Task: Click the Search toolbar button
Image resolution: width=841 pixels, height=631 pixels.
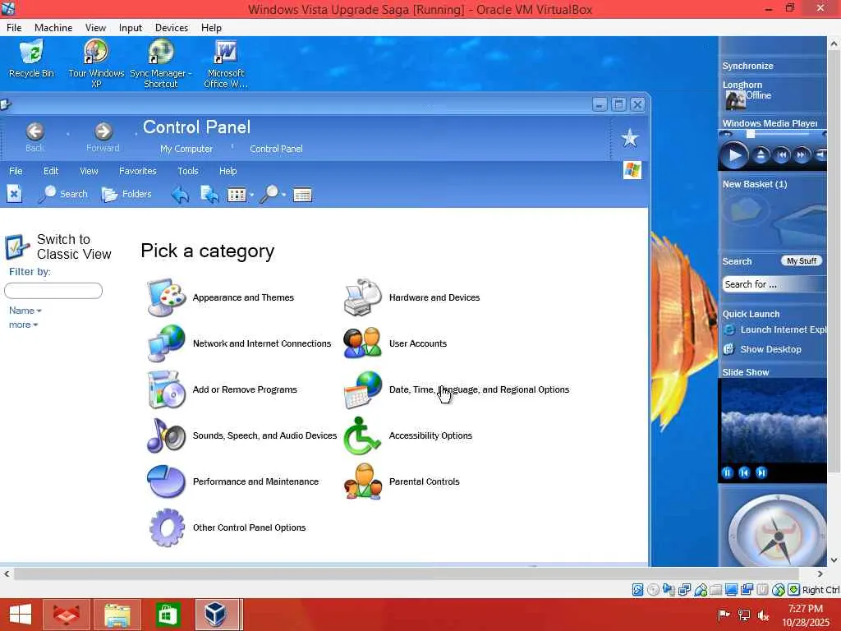Action: pos(63,194)
